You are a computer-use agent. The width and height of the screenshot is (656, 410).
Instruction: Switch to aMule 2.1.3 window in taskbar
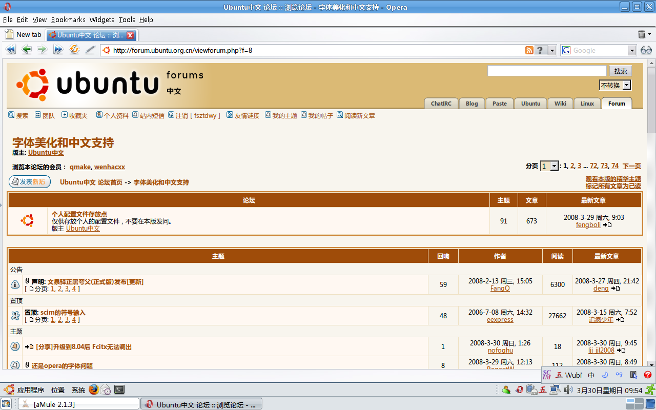point(79,404)
